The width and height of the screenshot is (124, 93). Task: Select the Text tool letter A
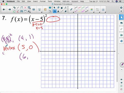(58, 11)
